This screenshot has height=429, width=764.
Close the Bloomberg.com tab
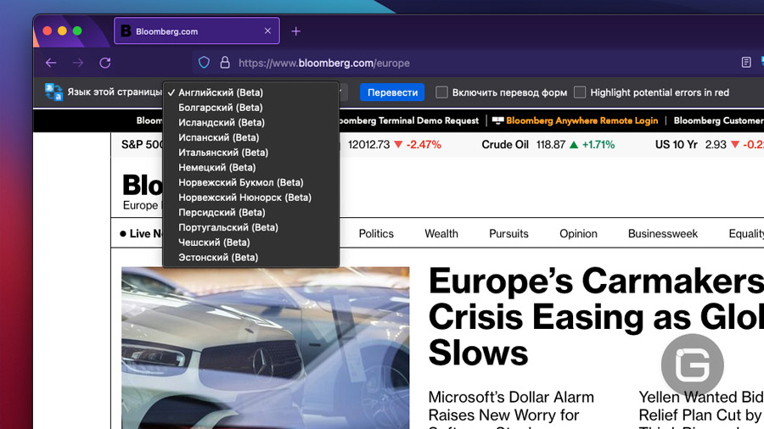267,31
